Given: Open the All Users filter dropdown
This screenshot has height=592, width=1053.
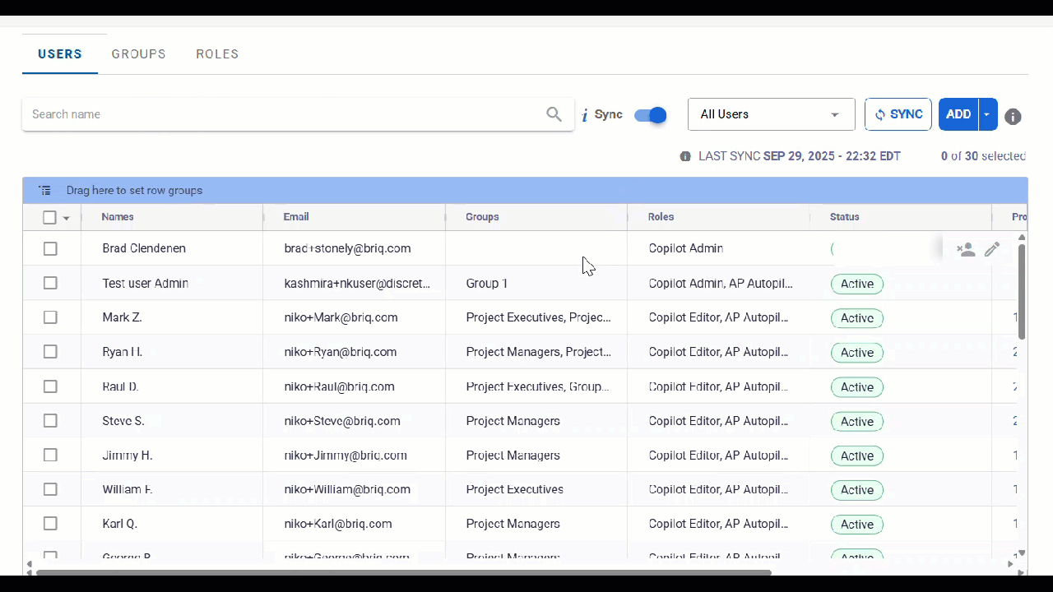Looking at the screenshot, I should 771,114.
